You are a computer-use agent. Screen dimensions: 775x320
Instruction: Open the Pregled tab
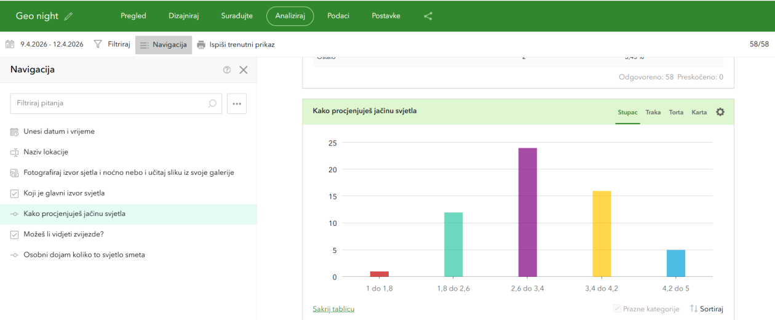pyautogui.click(x=133, y=16)
